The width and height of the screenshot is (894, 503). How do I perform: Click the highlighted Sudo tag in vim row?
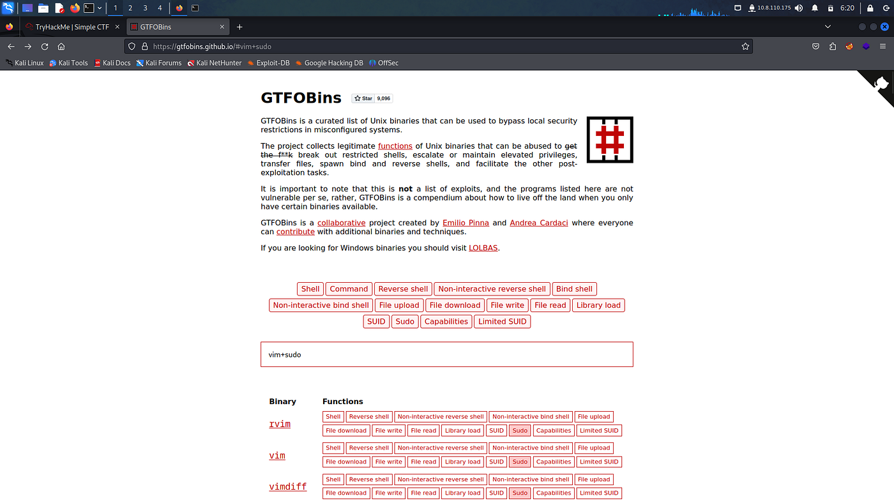coord(520,462)
